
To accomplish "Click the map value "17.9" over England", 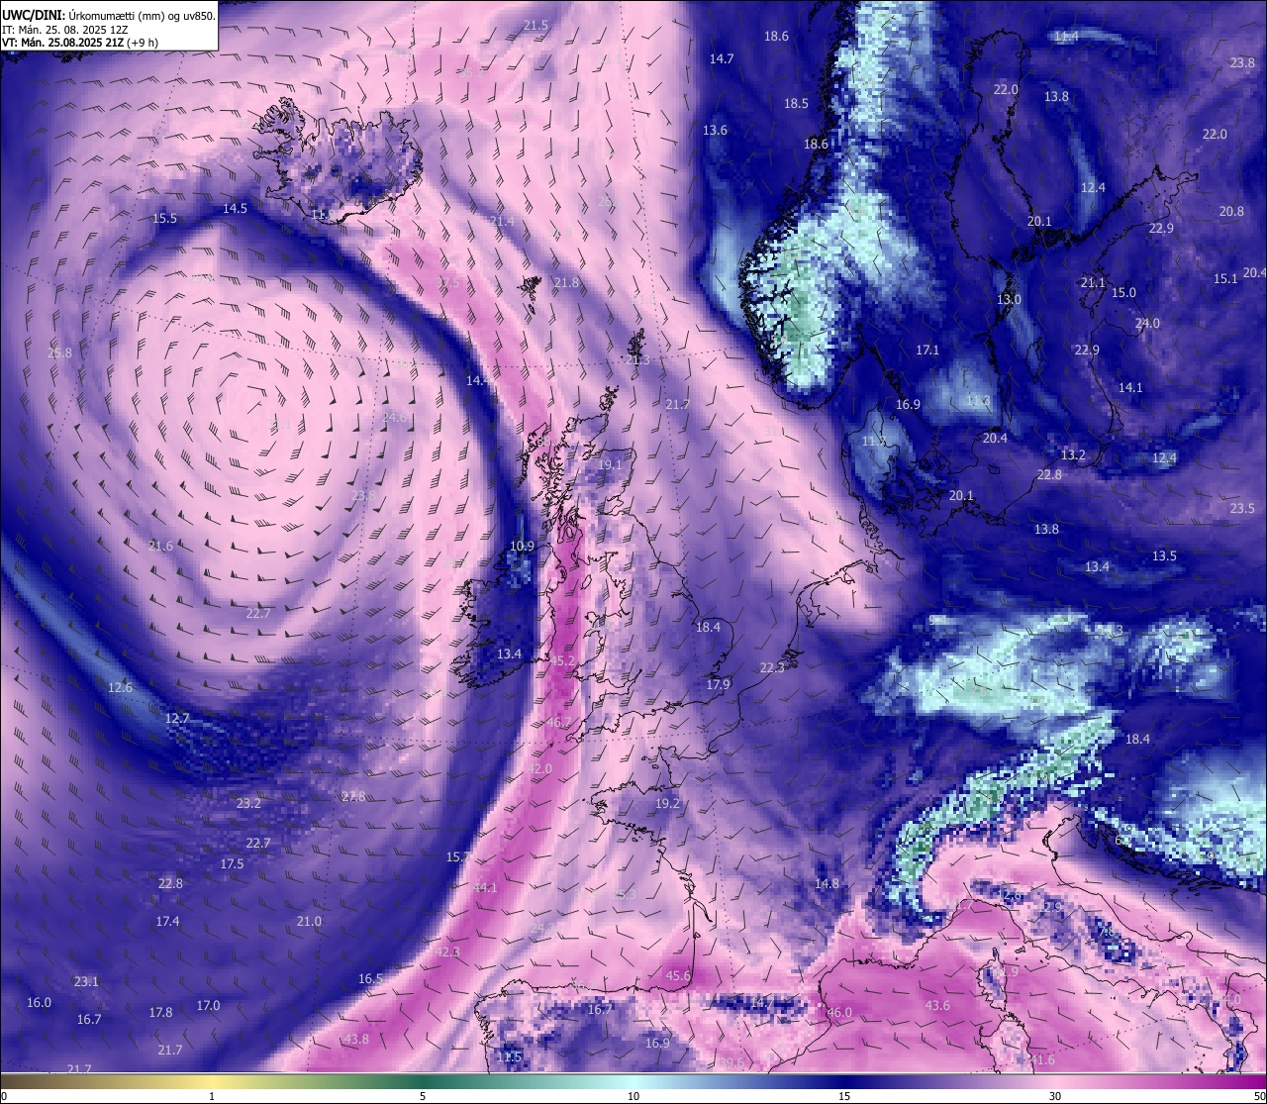I will coord(718,684).
